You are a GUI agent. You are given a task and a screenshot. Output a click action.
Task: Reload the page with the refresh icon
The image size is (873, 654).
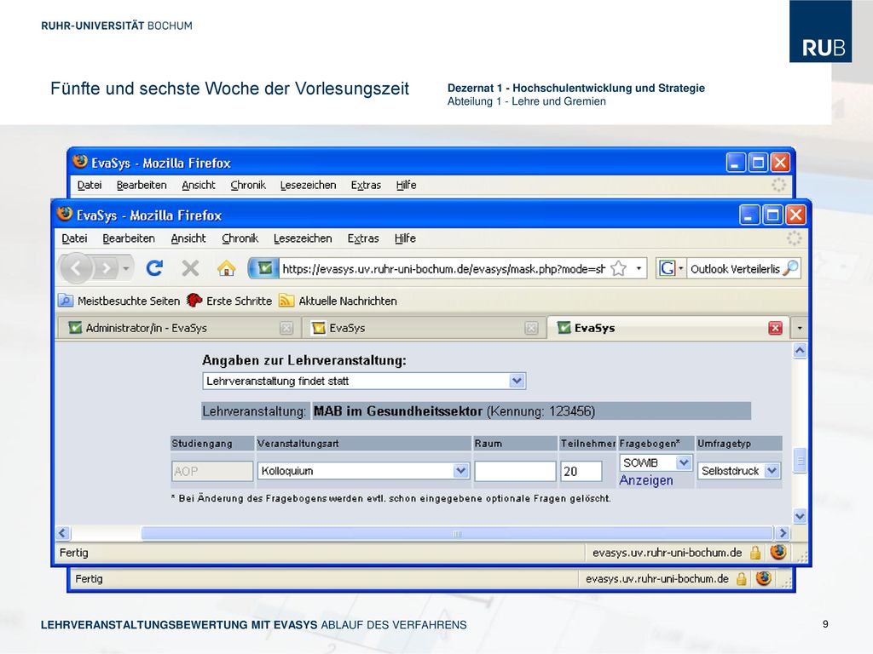pos(154,268)
